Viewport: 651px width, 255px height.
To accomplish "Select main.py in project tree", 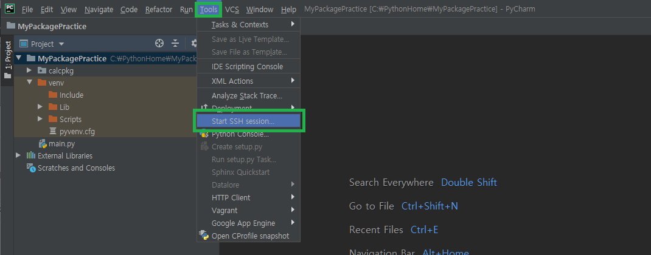I will click(x=61, y=144).
